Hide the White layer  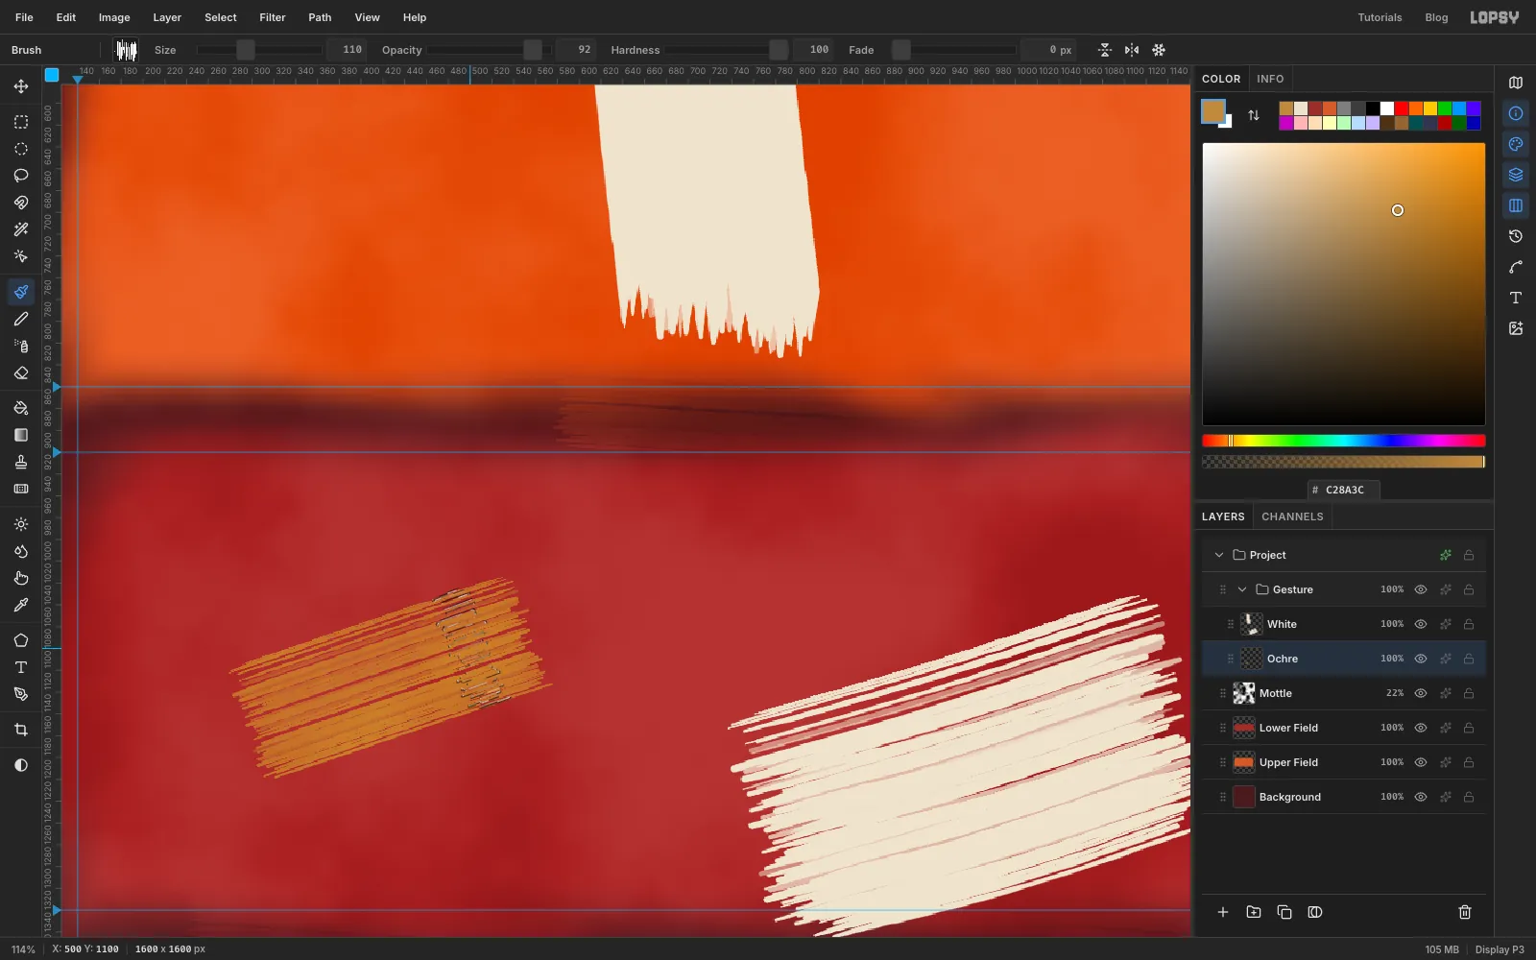pyautogui.click(x=1421, y=624)
